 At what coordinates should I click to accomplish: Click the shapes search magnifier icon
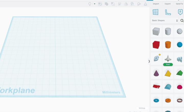[182, 20]
